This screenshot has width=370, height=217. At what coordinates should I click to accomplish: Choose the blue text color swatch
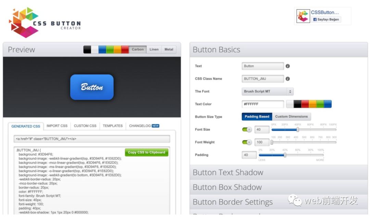pos(328,104)
